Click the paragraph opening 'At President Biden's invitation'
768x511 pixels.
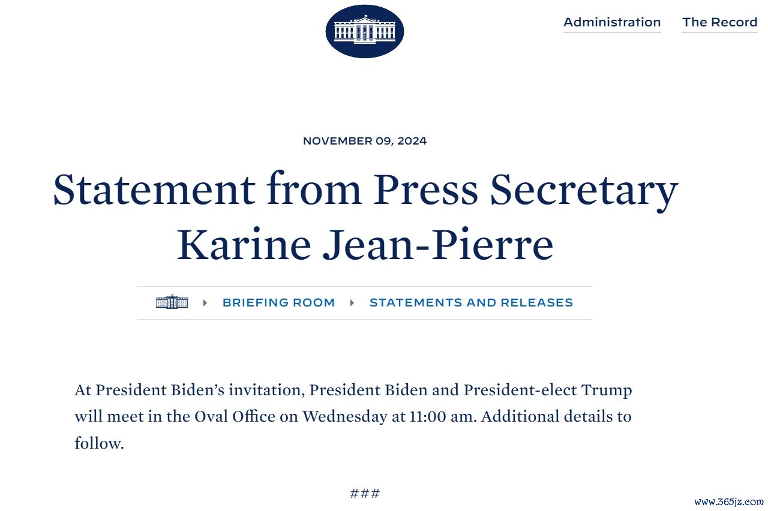pos(353,417)
